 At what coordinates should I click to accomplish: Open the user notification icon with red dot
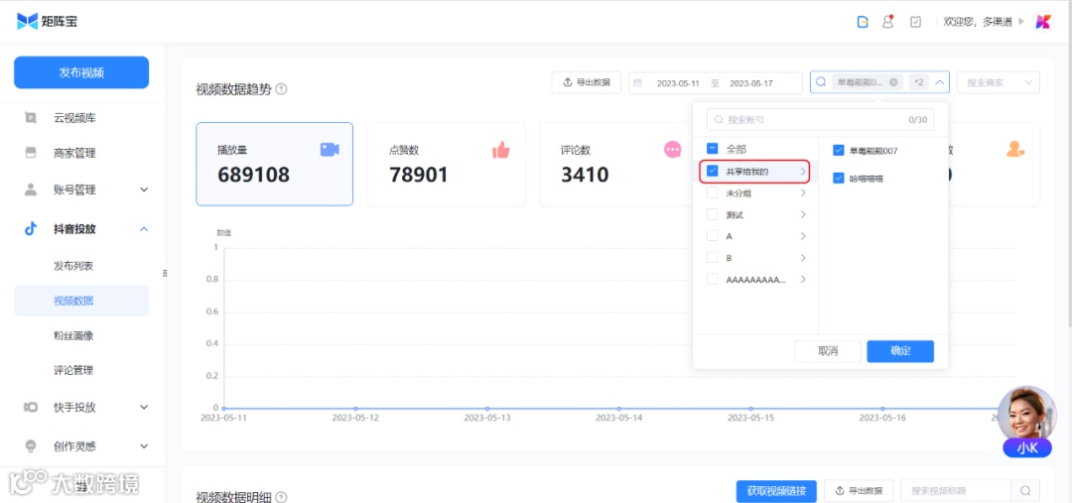point(887,22)
